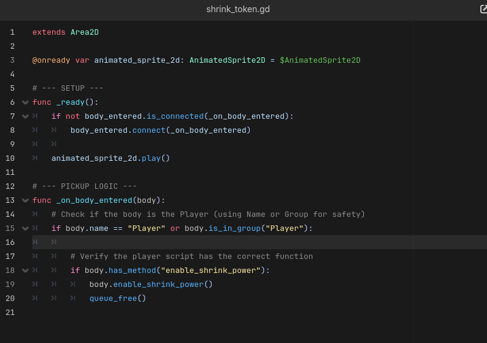Screen dimensions: 487x343
Task: Click the "enable_shrink_power" string literal
Action: tap(212, 271)
